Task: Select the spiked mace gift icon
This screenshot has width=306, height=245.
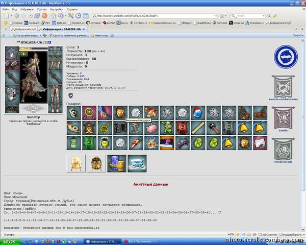Action: 214,128
